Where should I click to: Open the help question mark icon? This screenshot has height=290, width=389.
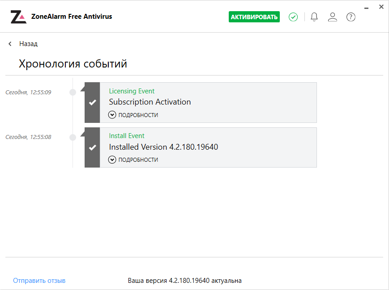(x=351, y=17)
